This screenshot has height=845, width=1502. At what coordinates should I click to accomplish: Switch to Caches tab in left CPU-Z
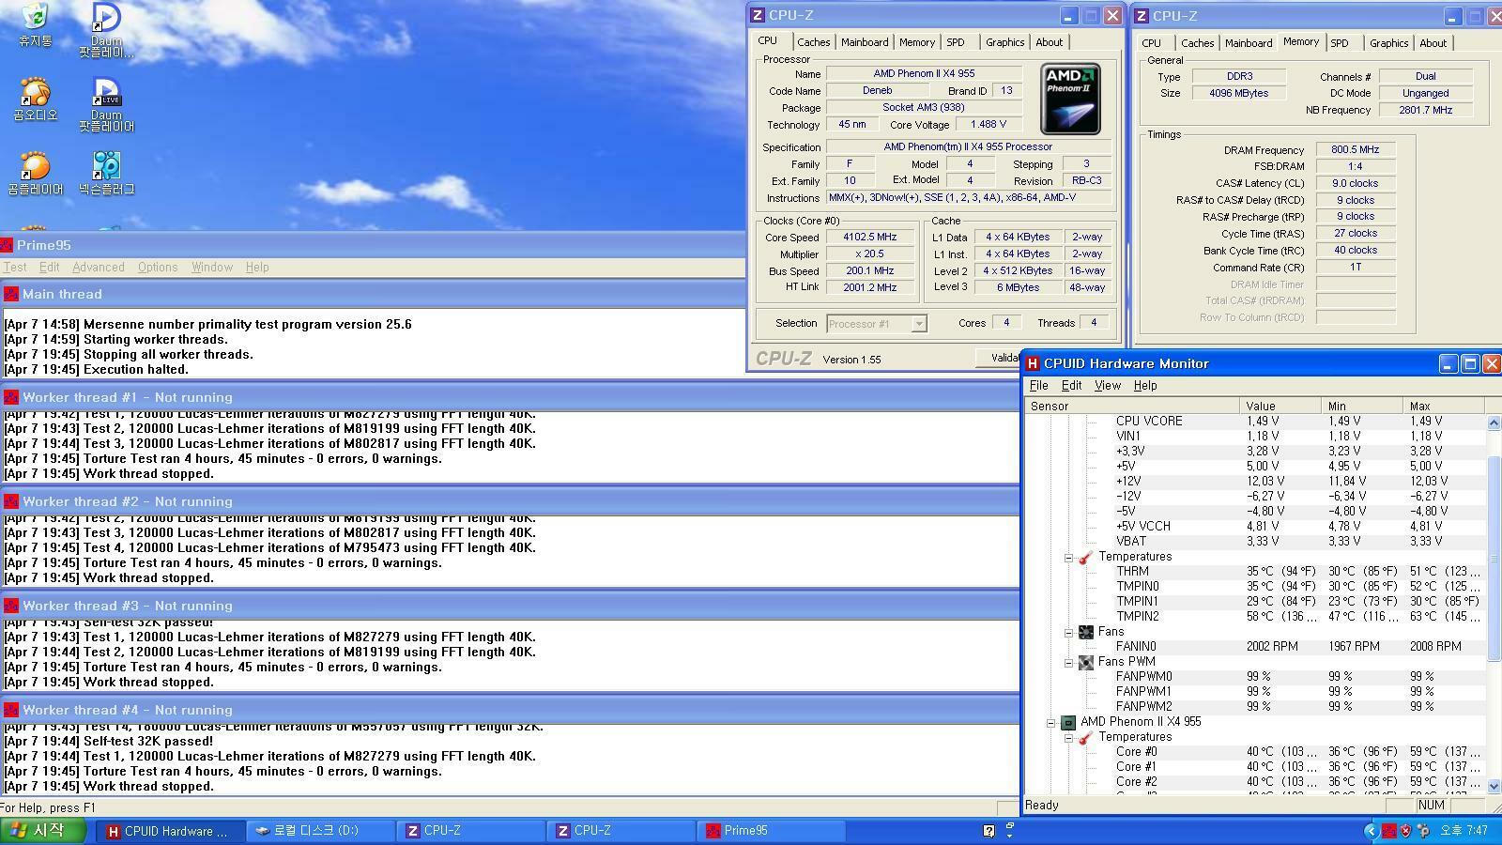pos(813,42)
